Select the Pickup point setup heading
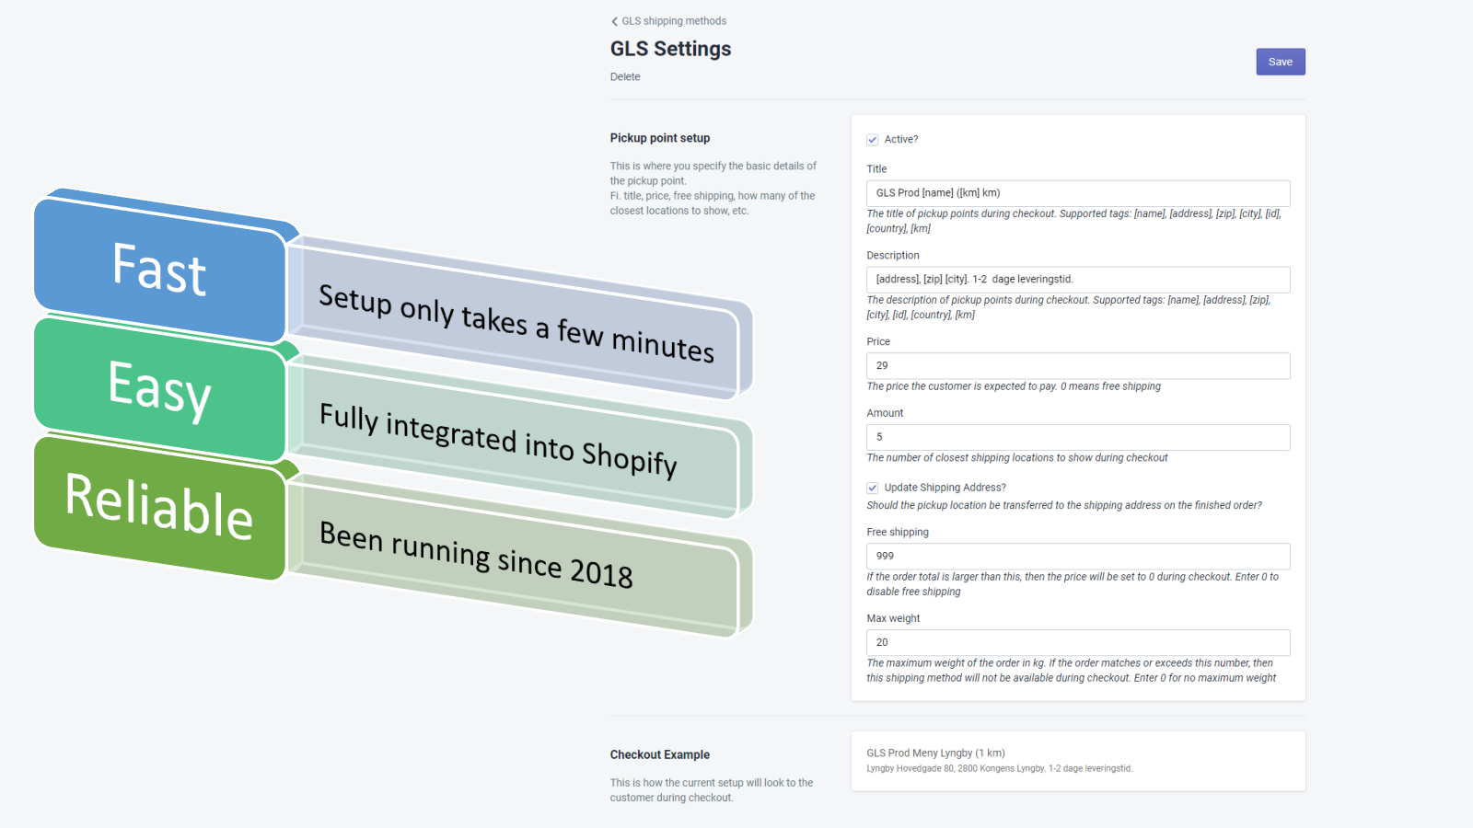 tap(660, 138)
